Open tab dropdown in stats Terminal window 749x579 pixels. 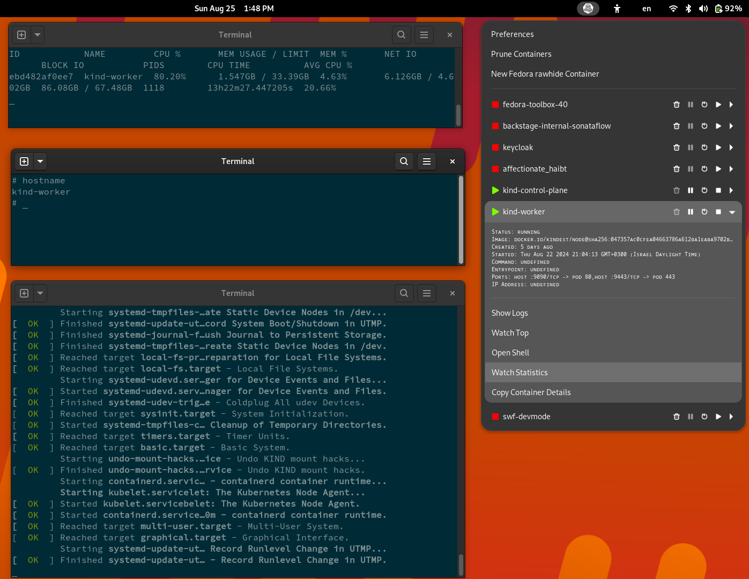[x=38, y=35]
